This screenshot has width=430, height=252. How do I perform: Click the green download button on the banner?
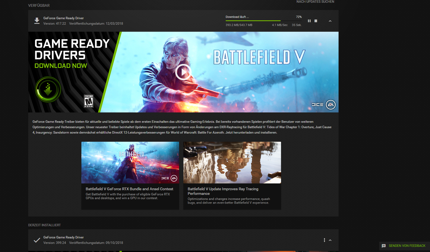[x=48, y=89]
